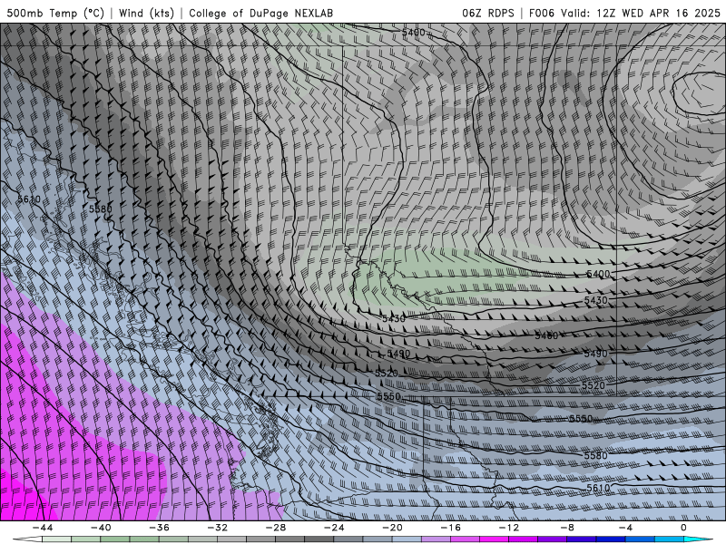Click the -24 colorbar temperature label
This screenshot has width=726, height=544.
coord(334,528)
